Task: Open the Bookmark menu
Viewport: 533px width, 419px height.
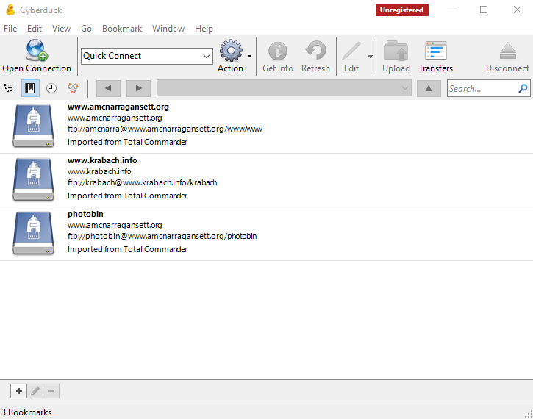Action: [x=122, y=29]
